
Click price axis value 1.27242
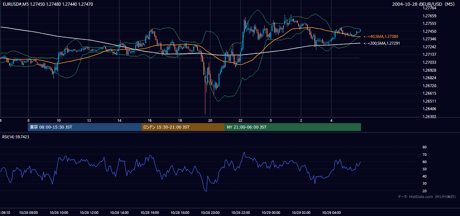[429, 47]
